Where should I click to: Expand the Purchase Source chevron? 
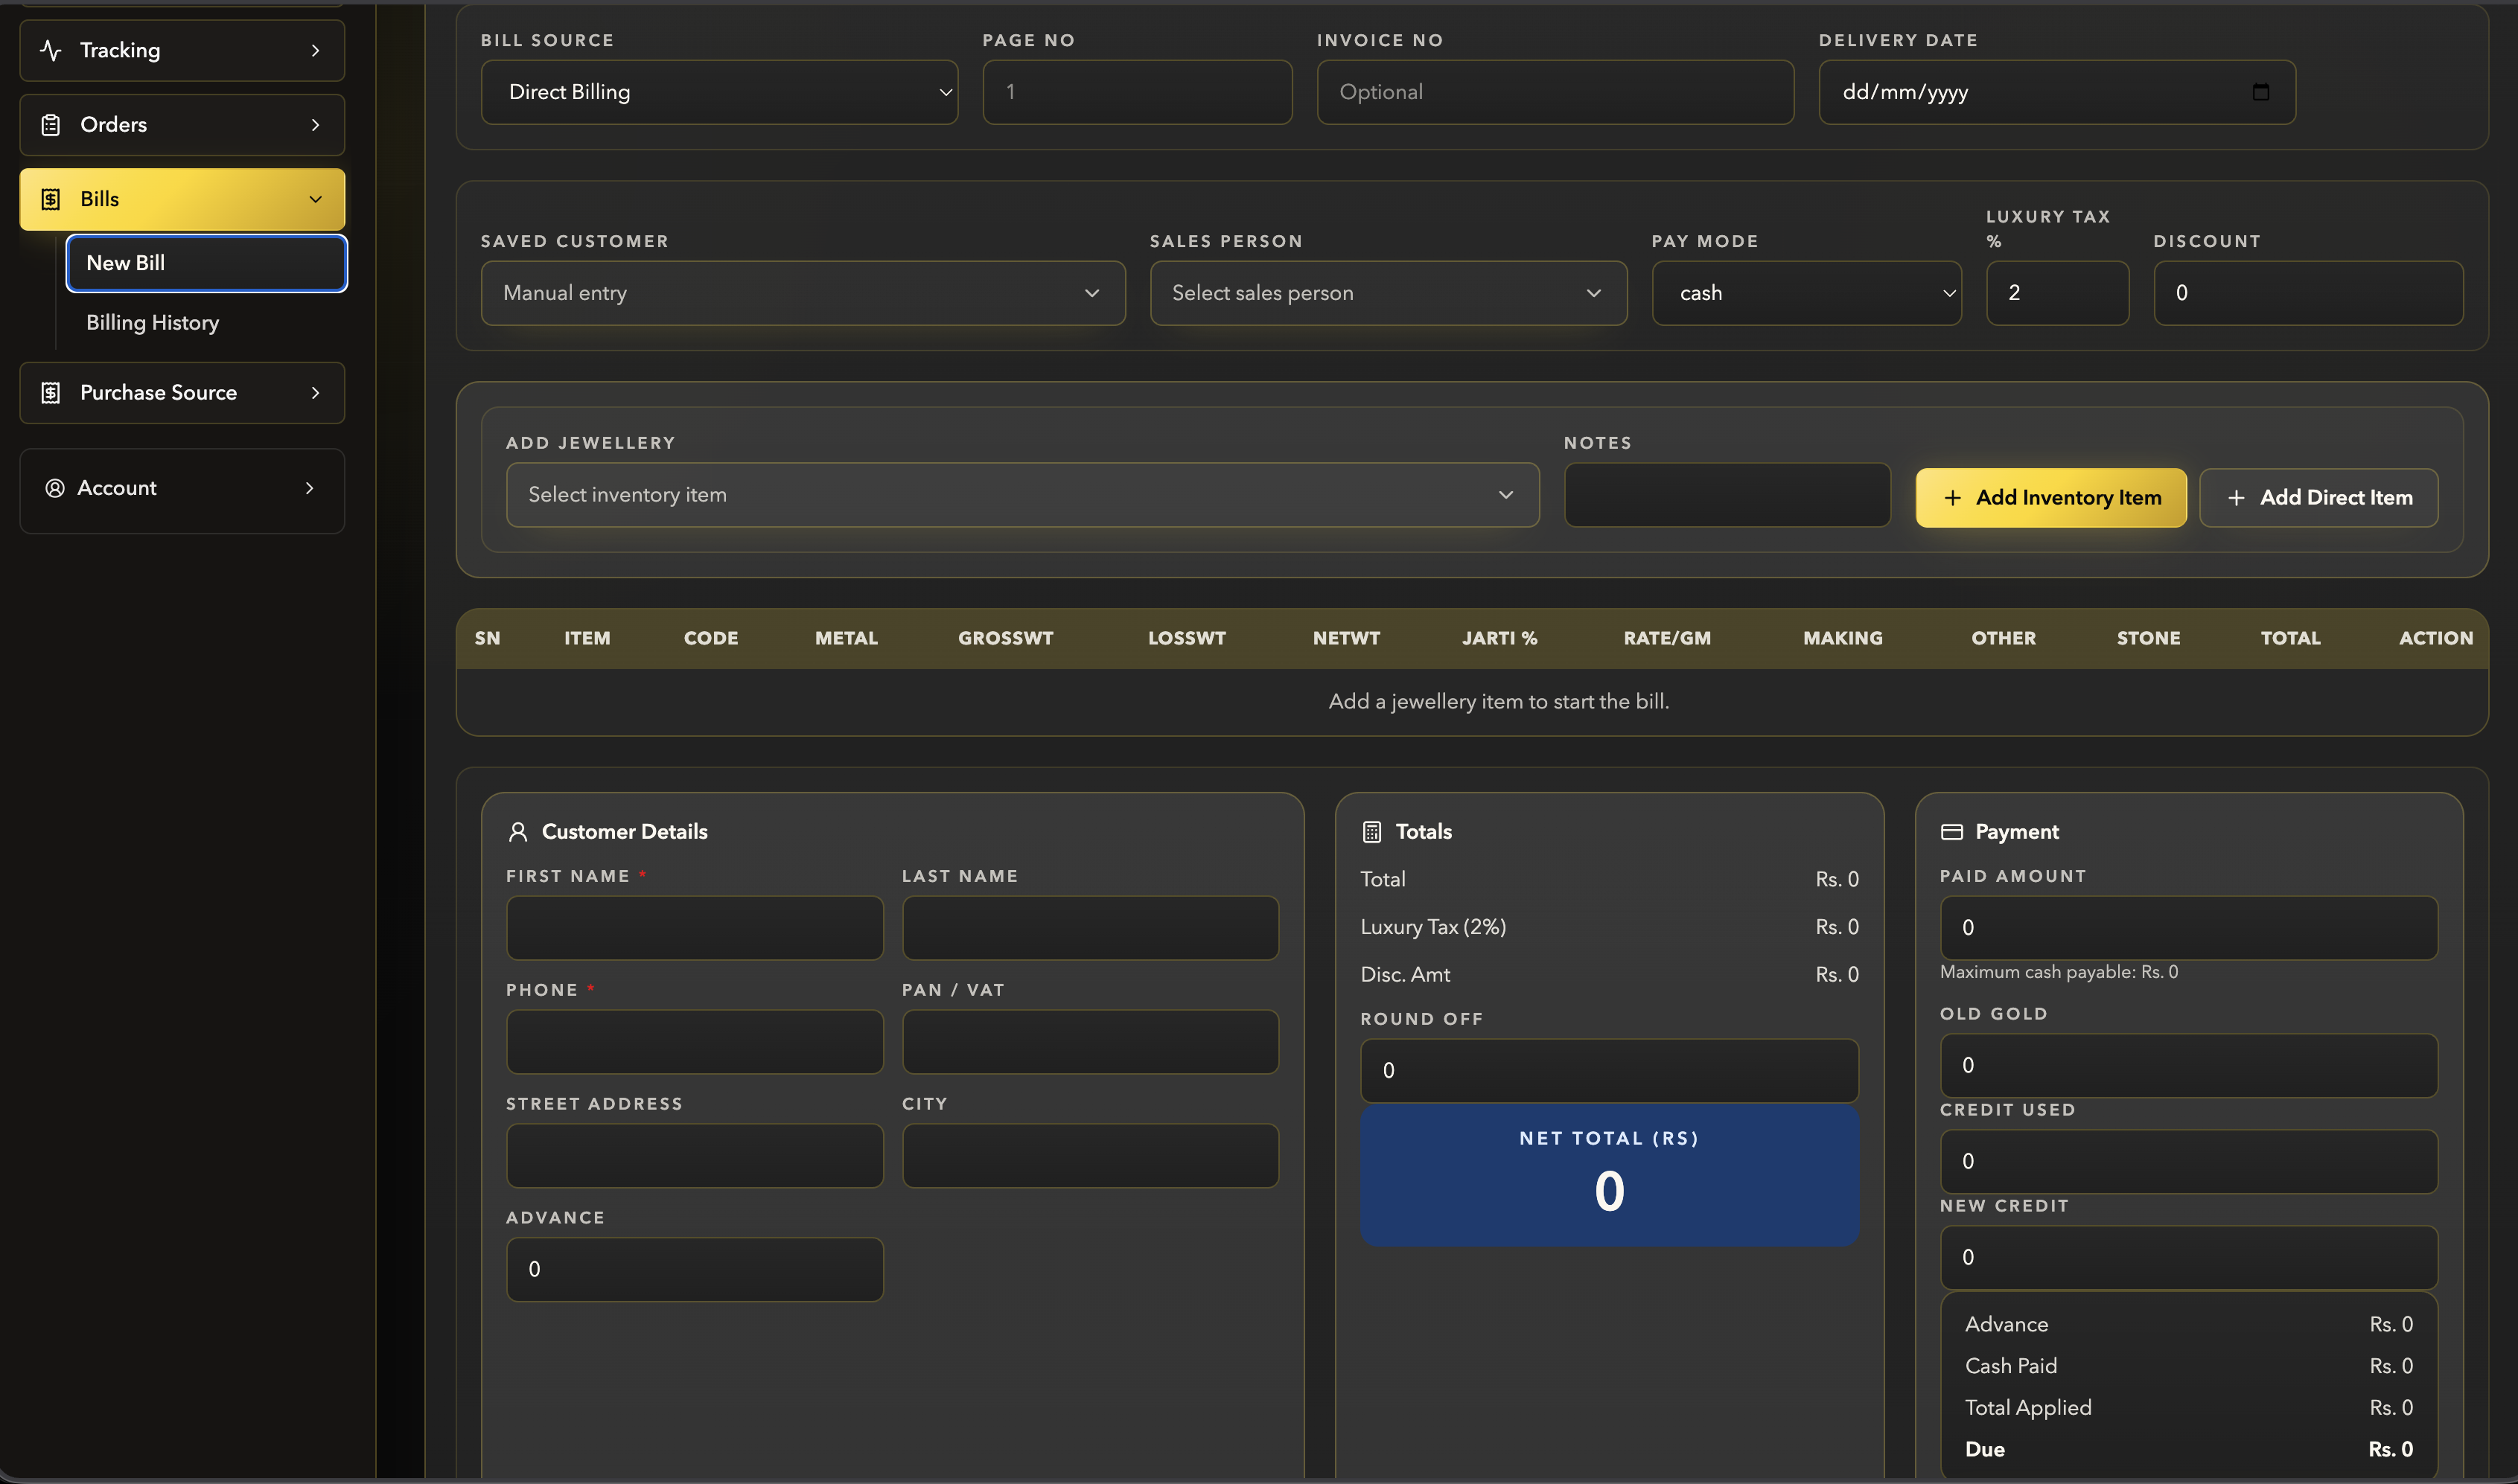click(x=315, y=393)
